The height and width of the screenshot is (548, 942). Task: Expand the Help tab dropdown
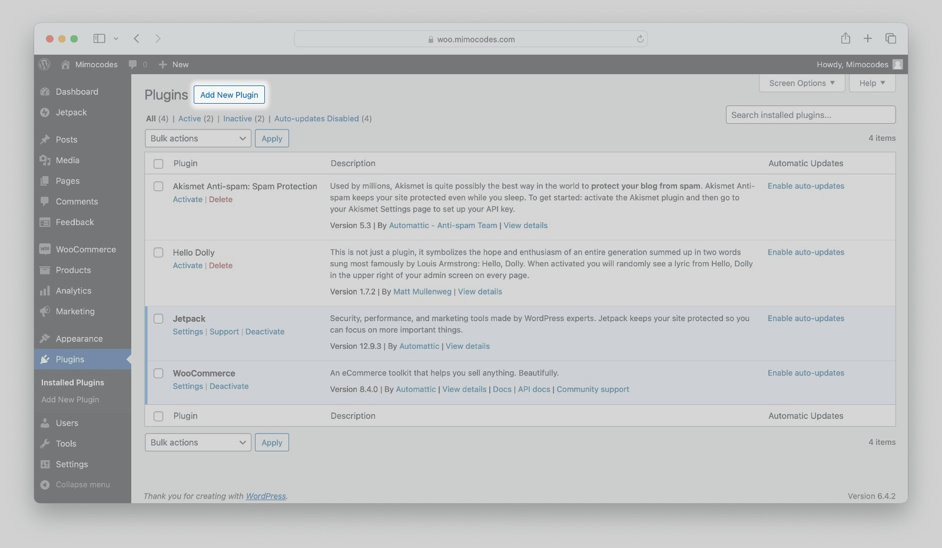coord(871,83)
